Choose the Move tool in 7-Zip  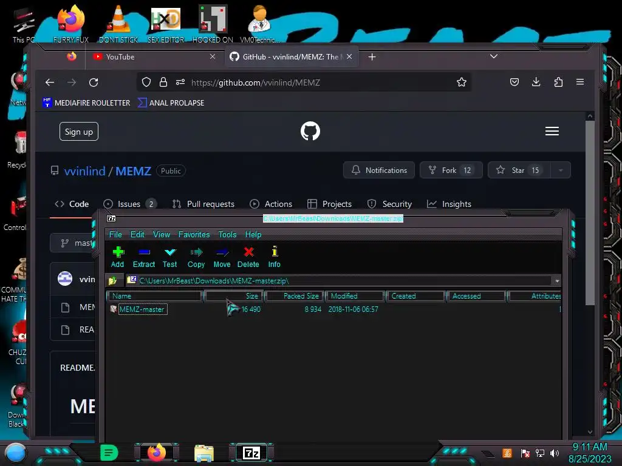coord(222,257)
